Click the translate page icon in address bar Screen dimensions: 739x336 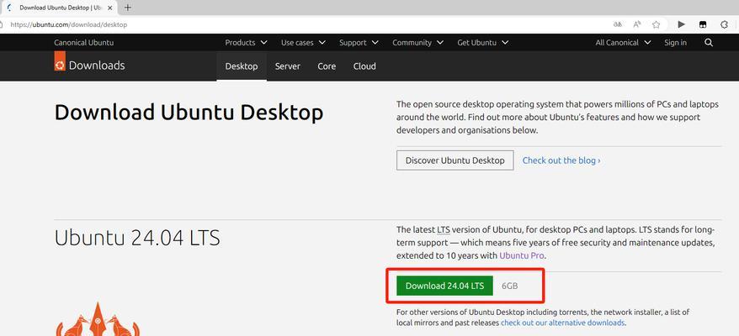pyautogui.click(x=617, y=24)
